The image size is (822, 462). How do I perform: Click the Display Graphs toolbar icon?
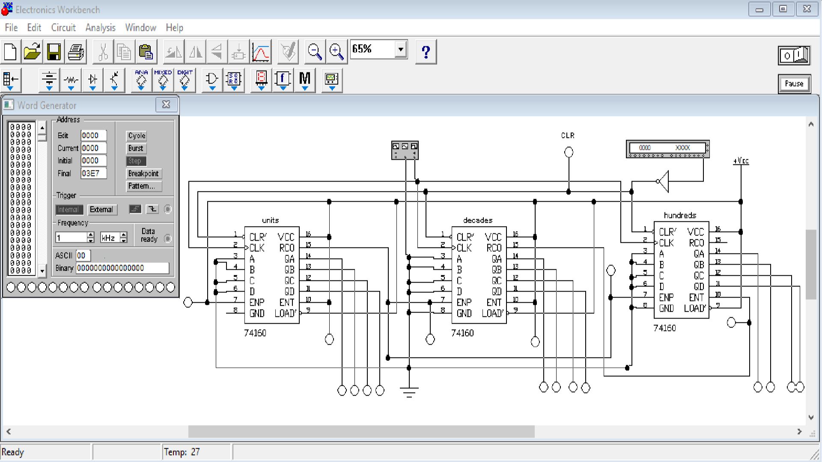(261, 52)
